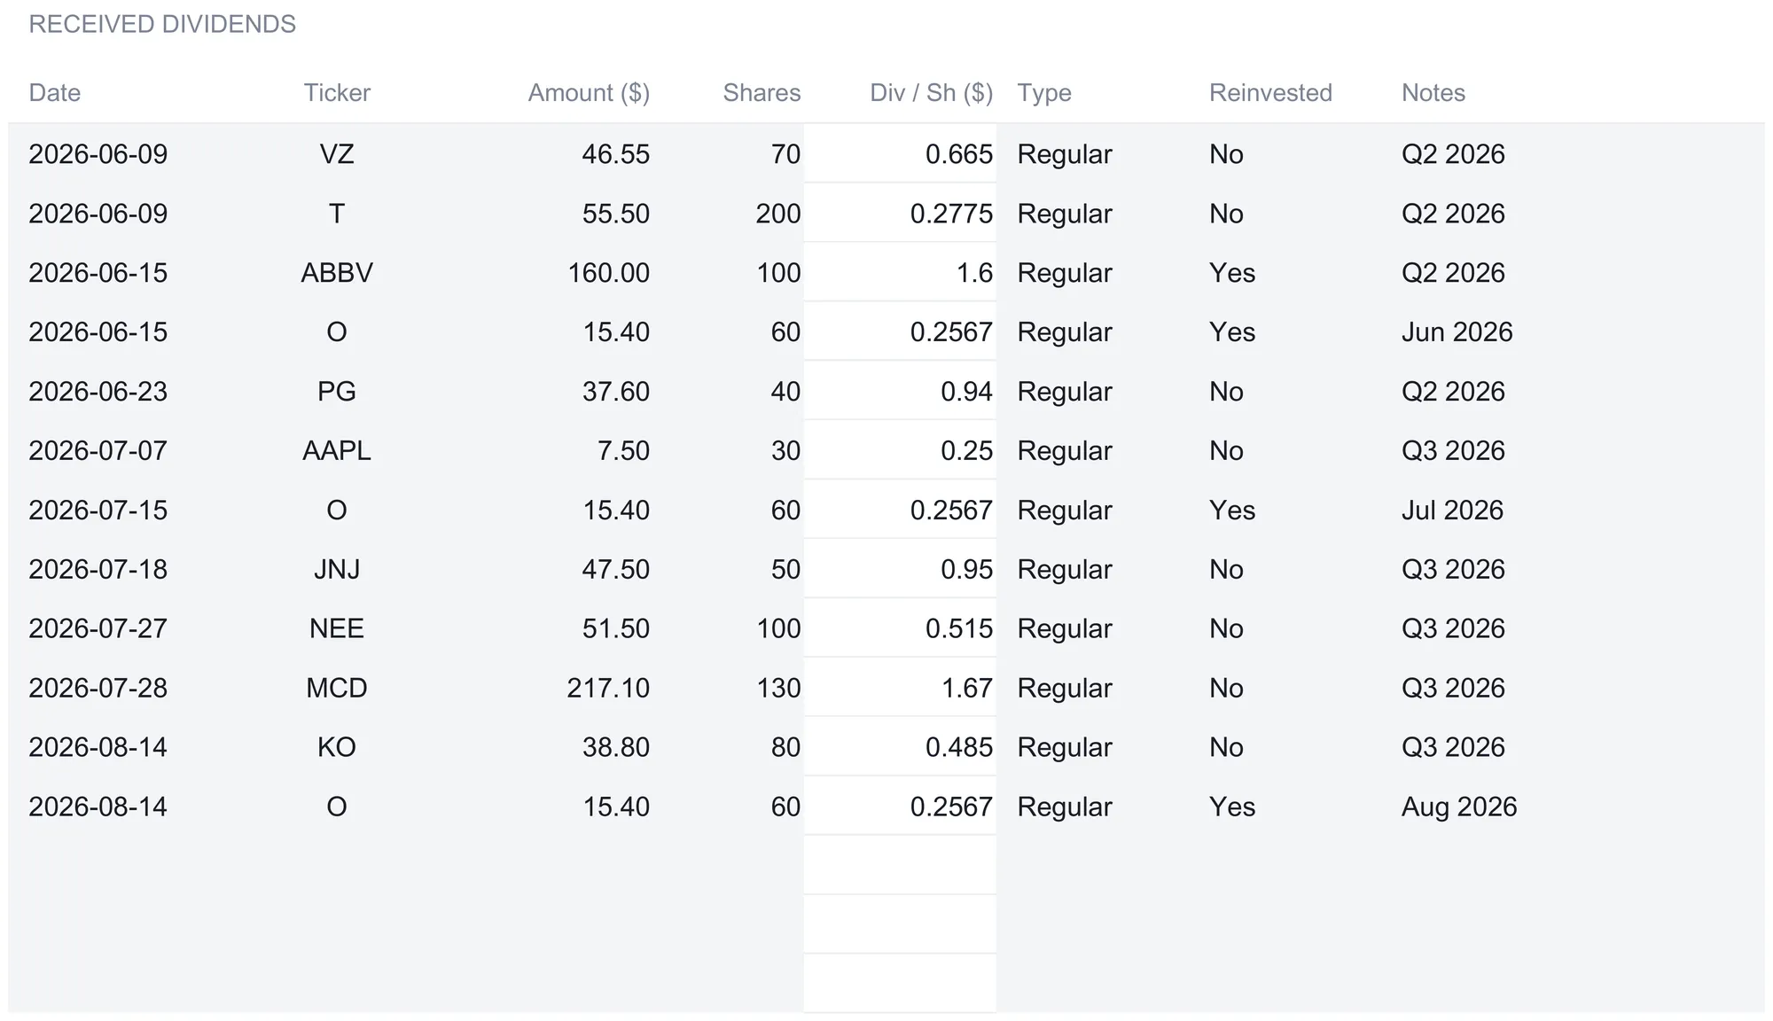
Task: Click the 1.6 div per share field
Action: pos(900,272)
